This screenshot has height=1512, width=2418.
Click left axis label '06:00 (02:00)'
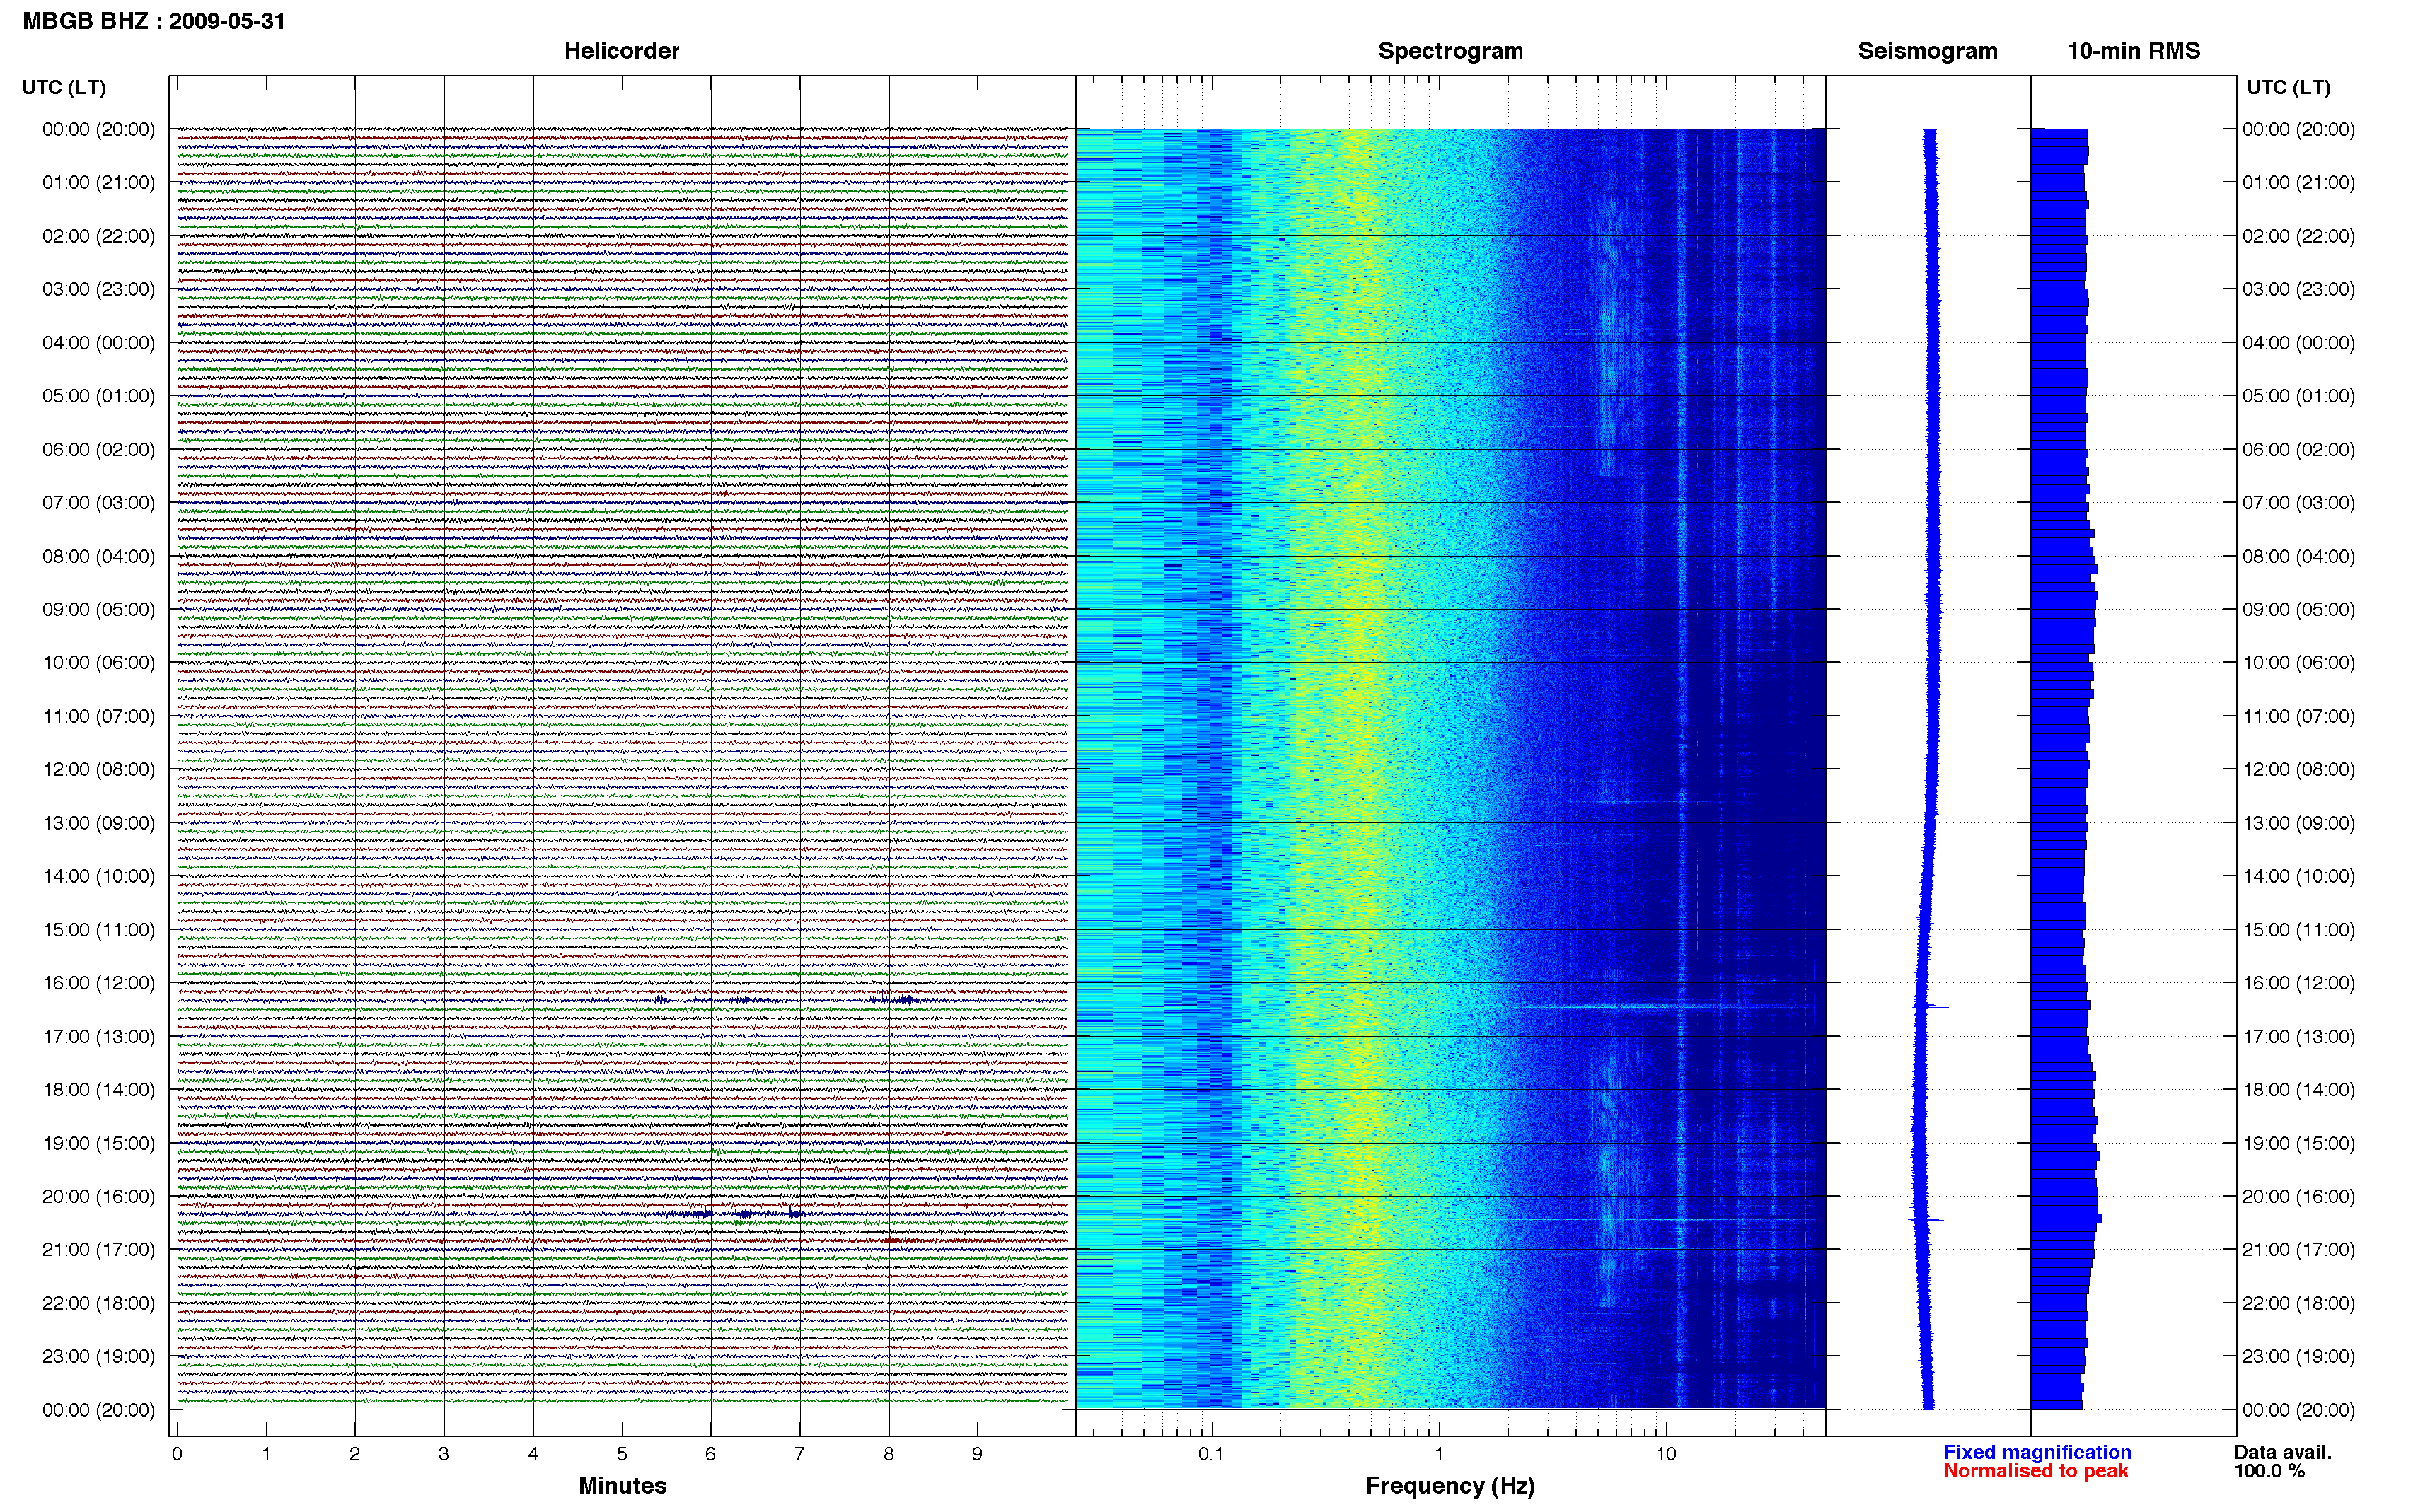coord(98,449)
